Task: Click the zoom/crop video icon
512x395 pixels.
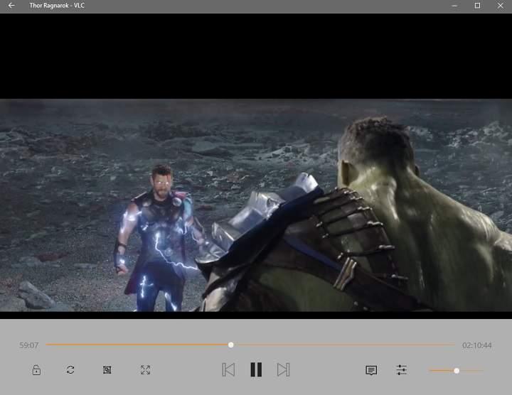Action: click(107, 370)
